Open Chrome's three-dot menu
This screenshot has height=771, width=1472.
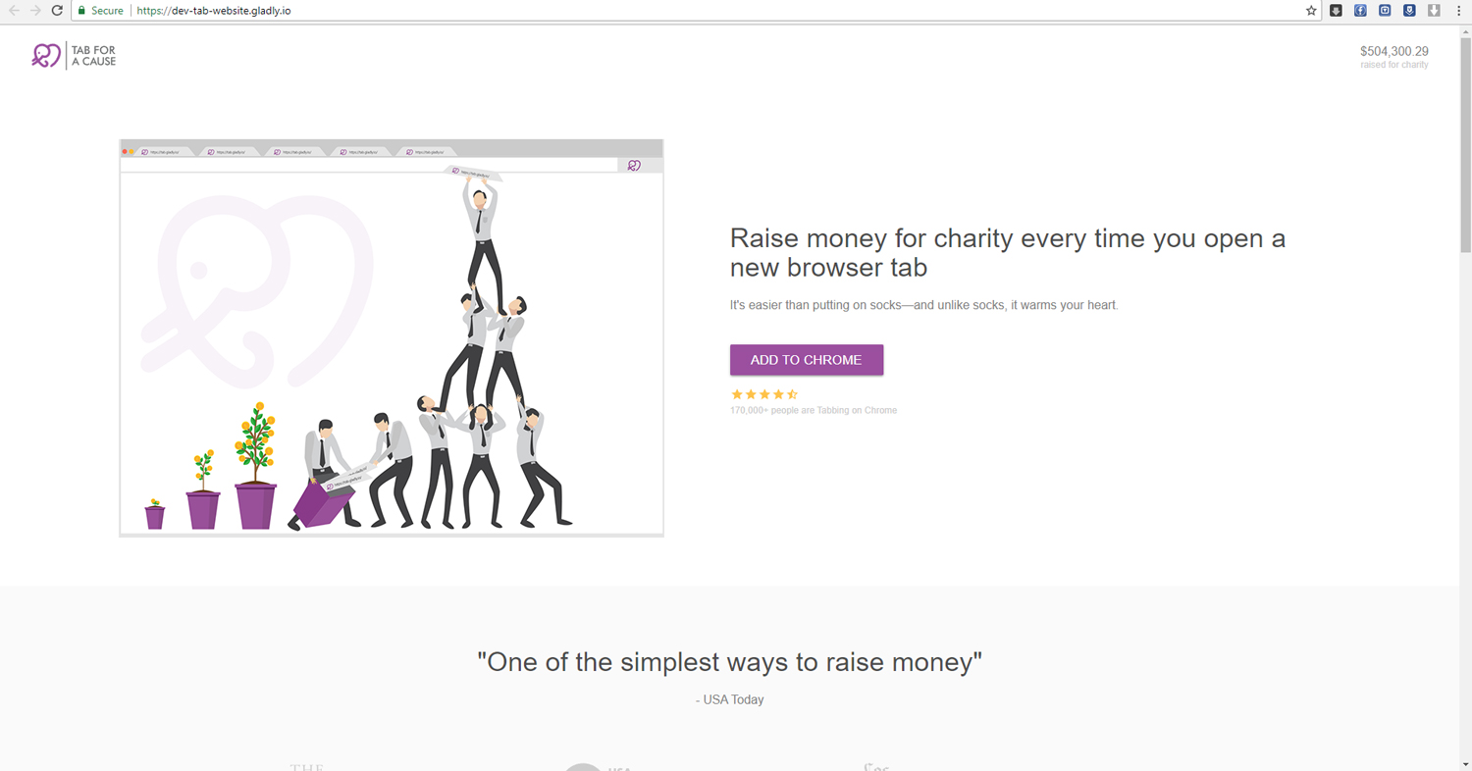(x=1458, y=11)
